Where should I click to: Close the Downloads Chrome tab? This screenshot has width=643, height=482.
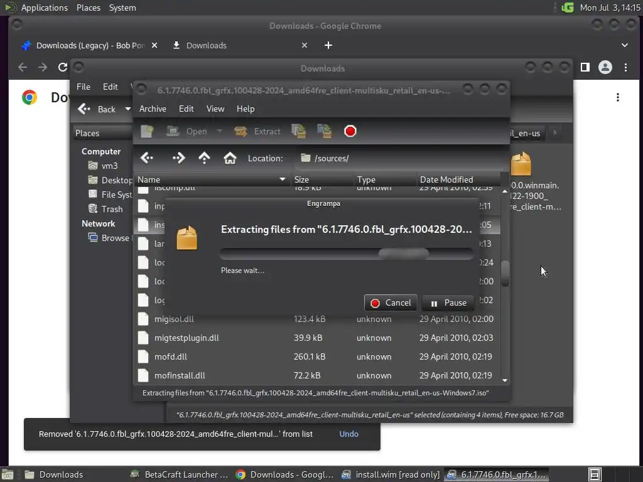pyautogui.click(x=305, y=45)
